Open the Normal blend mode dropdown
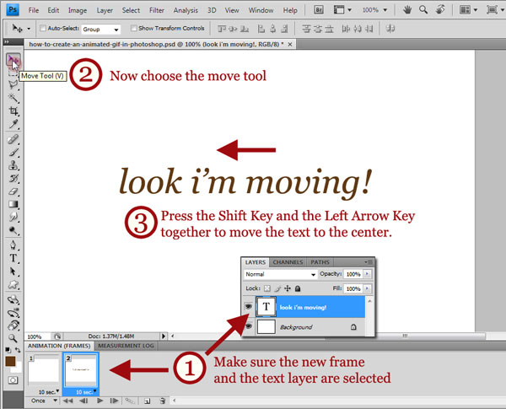Image resolution: width=506 pixels, height=409 pixels. pos(280,275)
